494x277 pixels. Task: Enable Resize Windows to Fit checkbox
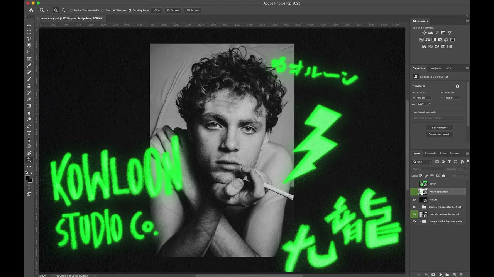pyautogui.click(x=71, y=10)
